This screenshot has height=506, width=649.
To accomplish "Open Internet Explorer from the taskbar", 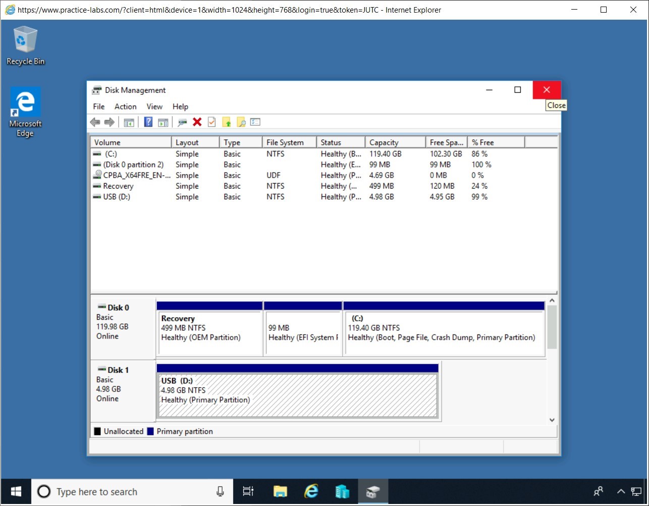I will tap(311, 492).
